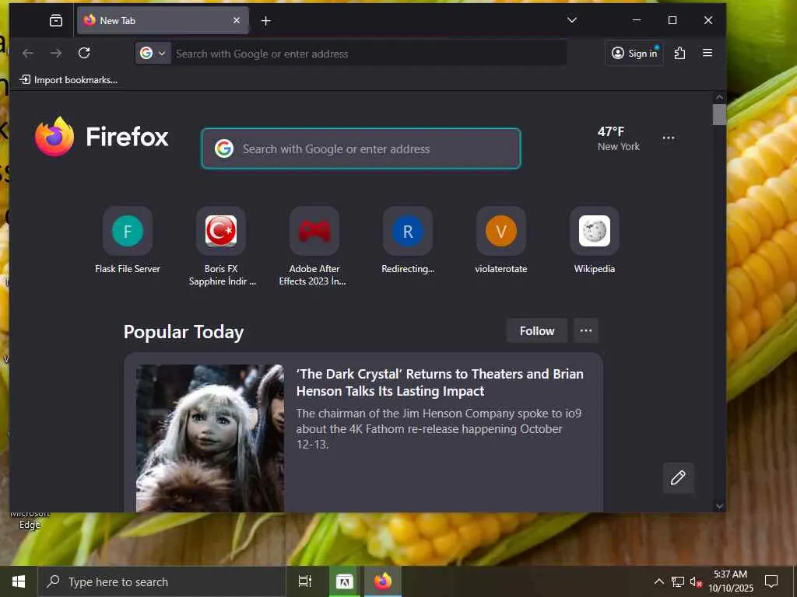Click the green app icon on the taskbar
The image size is (797, 597).
point(344,581)
